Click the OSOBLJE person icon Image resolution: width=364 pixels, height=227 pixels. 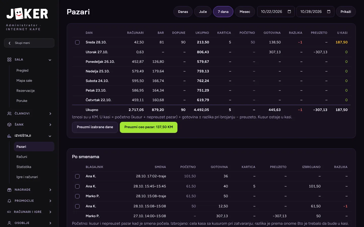(9, 223)
